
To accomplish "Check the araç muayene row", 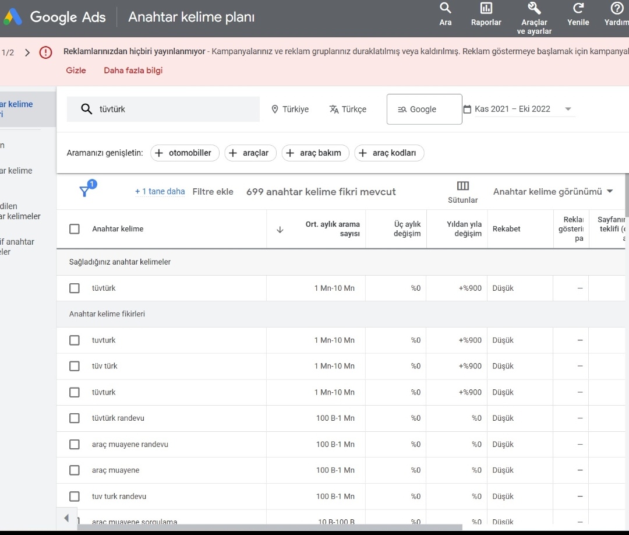I will pos(74,470).
